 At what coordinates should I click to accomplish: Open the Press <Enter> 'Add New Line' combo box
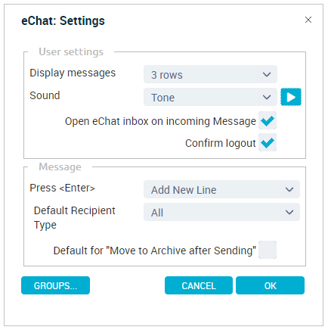(x=221, y=189)
